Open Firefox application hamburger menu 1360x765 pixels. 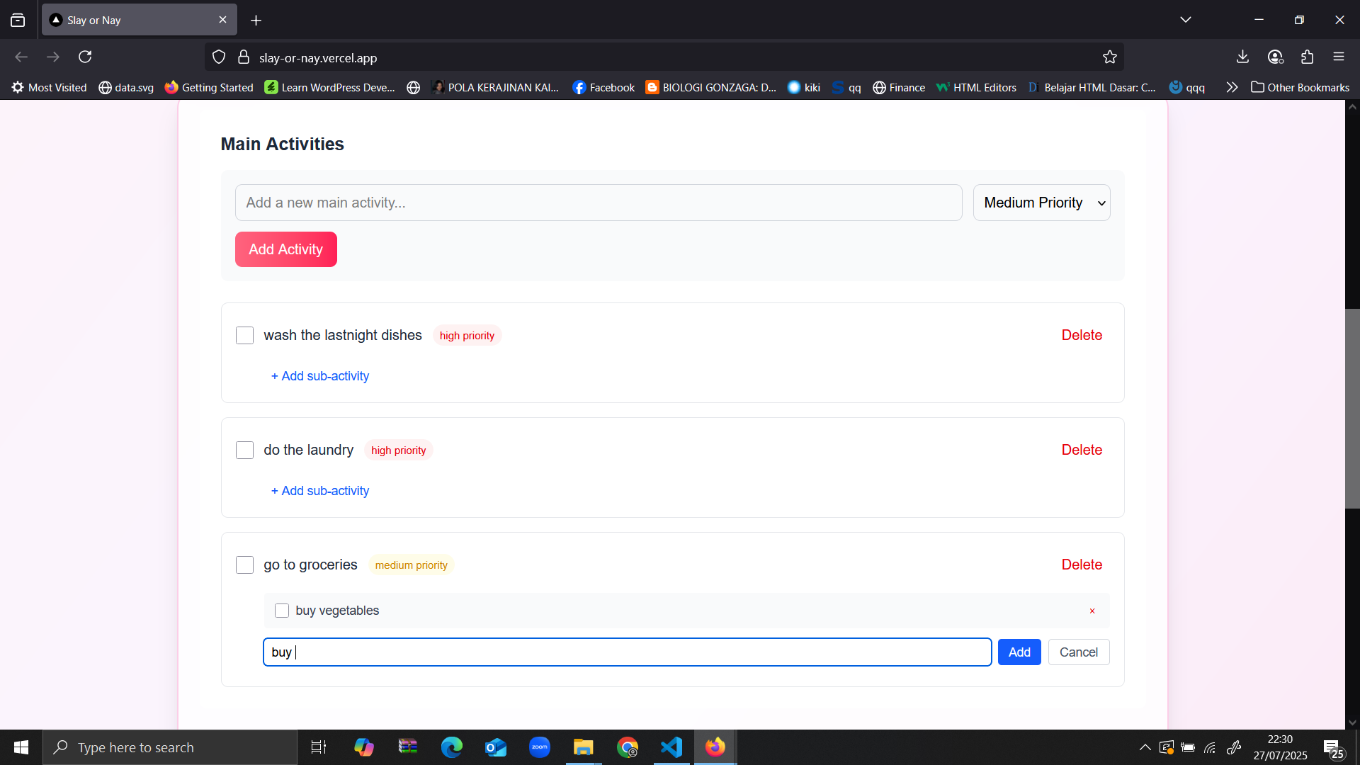(1338, 57)
